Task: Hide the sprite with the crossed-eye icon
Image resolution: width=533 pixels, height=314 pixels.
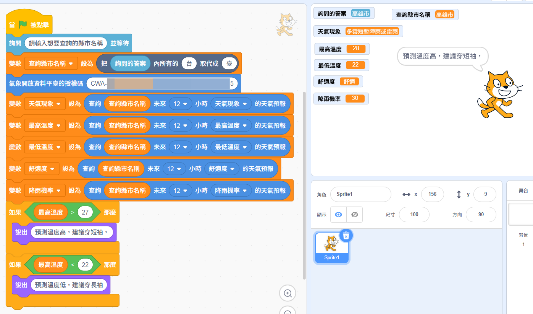Action: [x=354, y=215]
